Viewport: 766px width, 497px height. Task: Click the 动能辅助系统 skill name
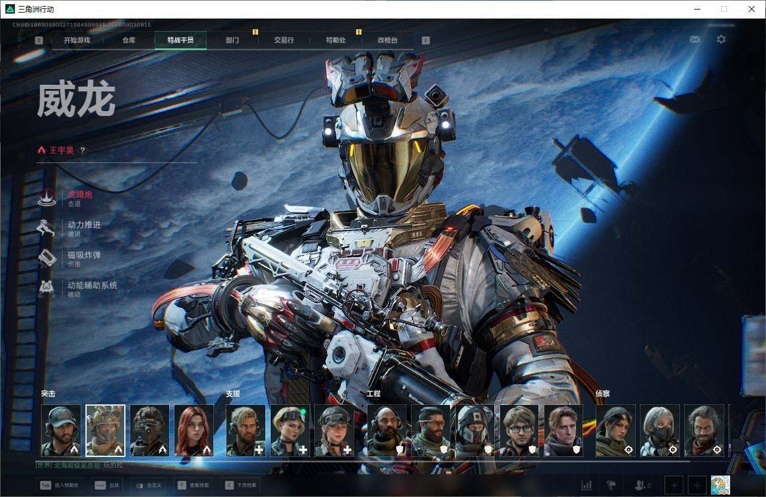[93, 286]
